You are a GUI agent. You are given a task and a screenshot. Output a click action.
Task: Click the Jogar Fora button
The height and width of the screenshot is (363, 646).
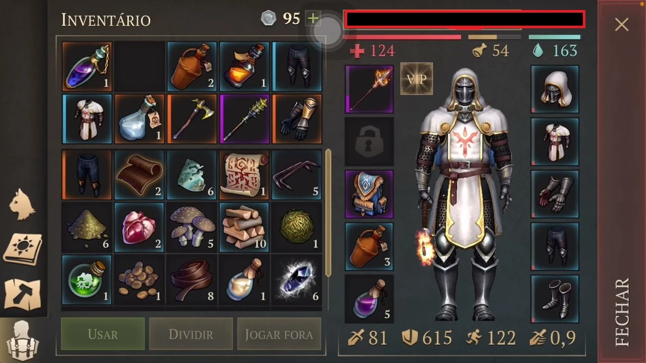click(x=279, y=334)
